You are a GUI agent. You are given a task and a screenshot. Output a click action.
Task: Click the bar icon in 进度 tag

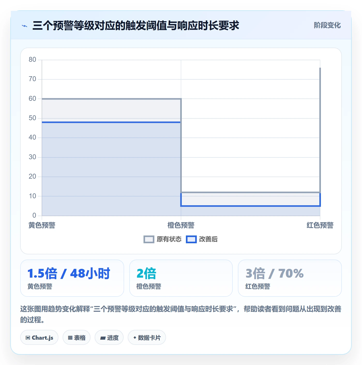pyautogui.click(x=103, y=338)
